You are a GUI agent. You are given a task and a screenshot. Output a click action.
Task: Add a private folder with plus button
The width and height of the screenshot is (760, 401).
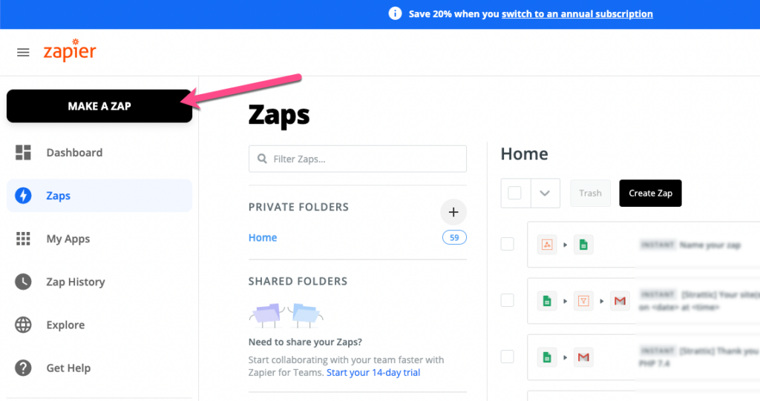[x=453, y=212]
